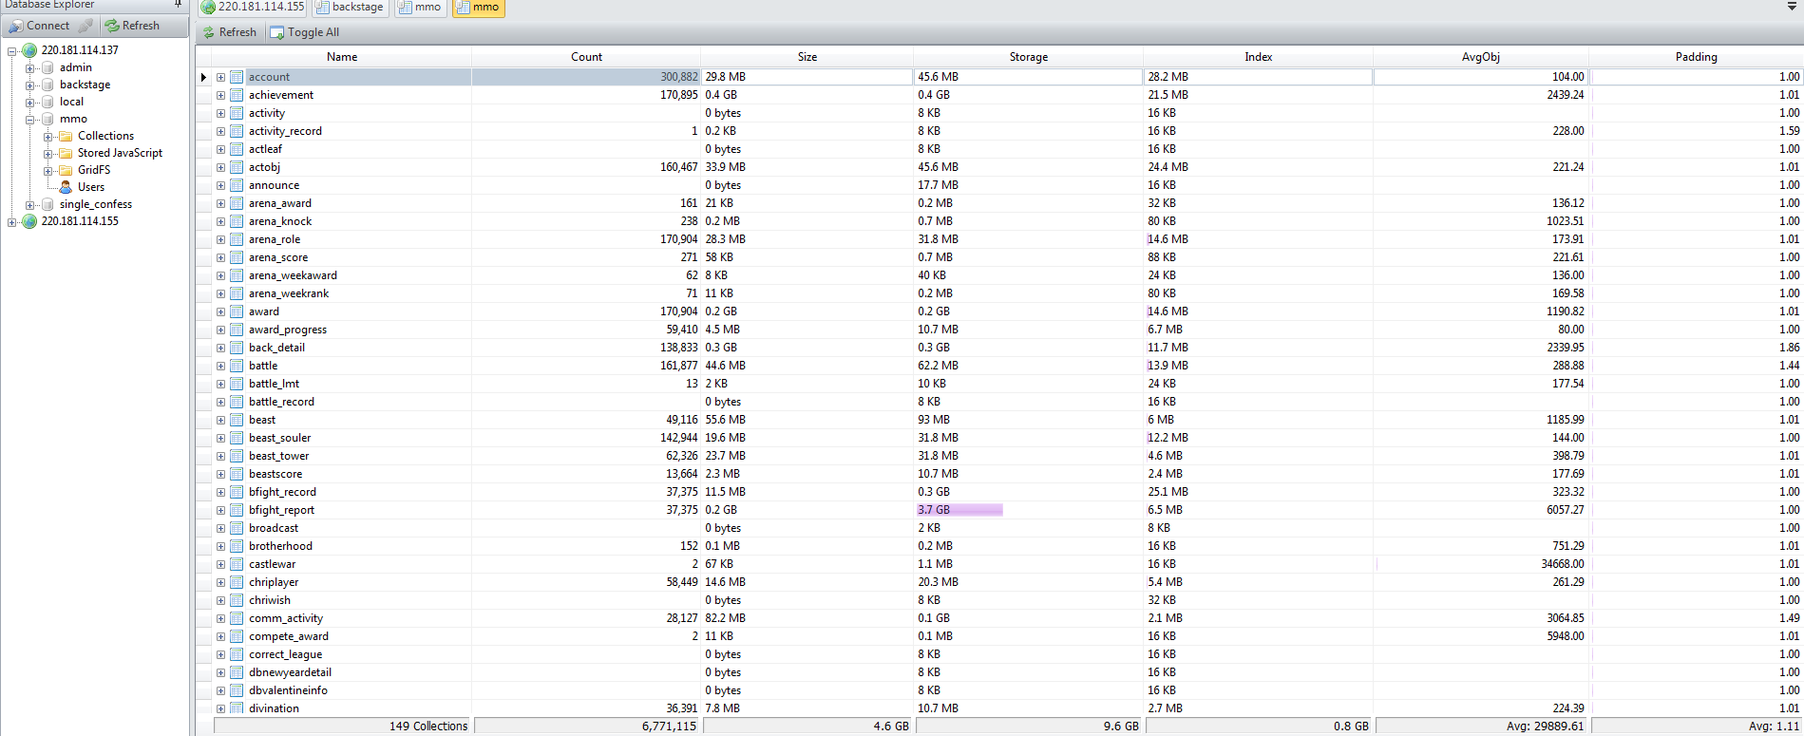Click the table icon of the castlewar row
Screen dimensions: 1804x736
[237, 564]
